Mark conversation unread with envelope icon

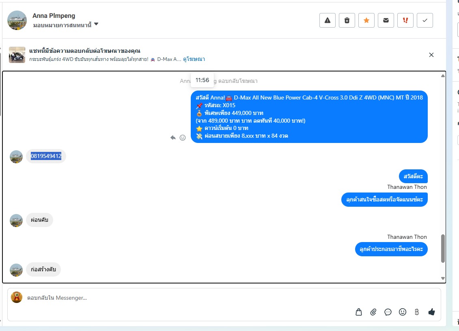386,20
